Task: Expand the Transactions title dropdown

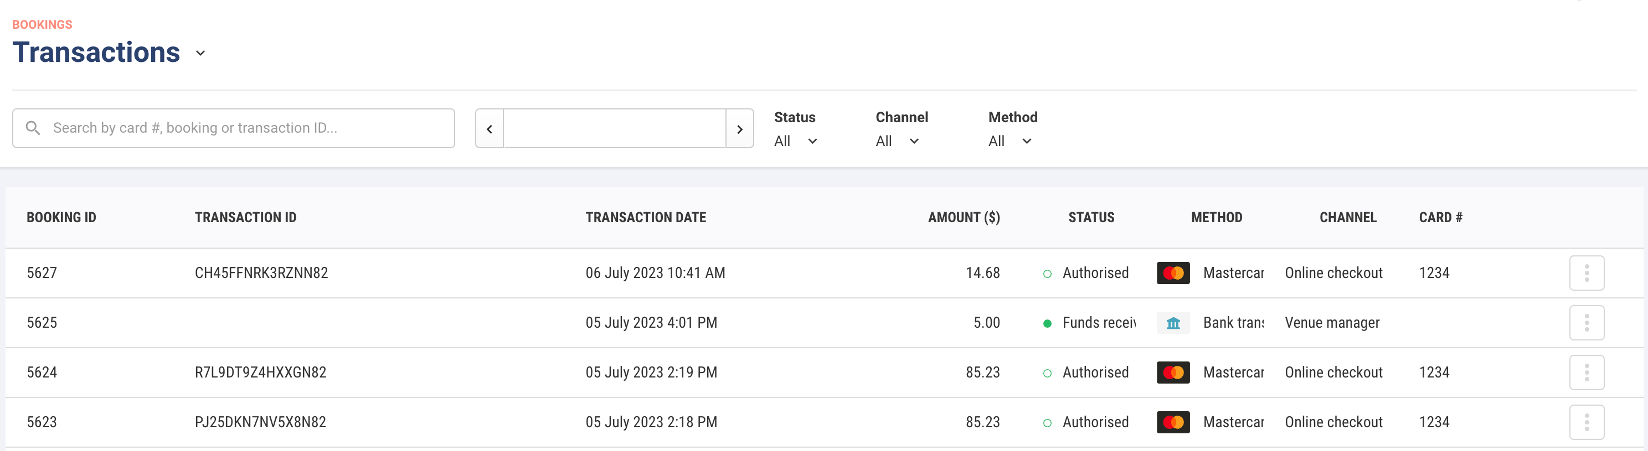Action: click(x=200, y=53)
